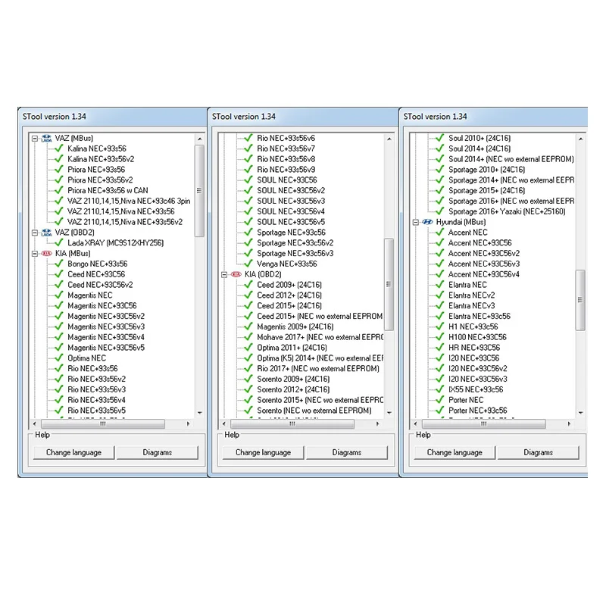Collapse the KIA (OBD2) tree node
This screenshot has width=606, height=606.
point(224,275)
